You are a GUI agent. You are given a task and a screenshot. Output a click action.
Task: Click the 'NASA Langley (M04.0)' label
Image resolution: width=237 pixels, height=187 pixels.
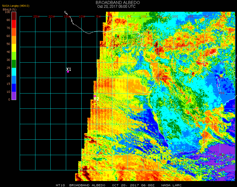coord(16,6)
